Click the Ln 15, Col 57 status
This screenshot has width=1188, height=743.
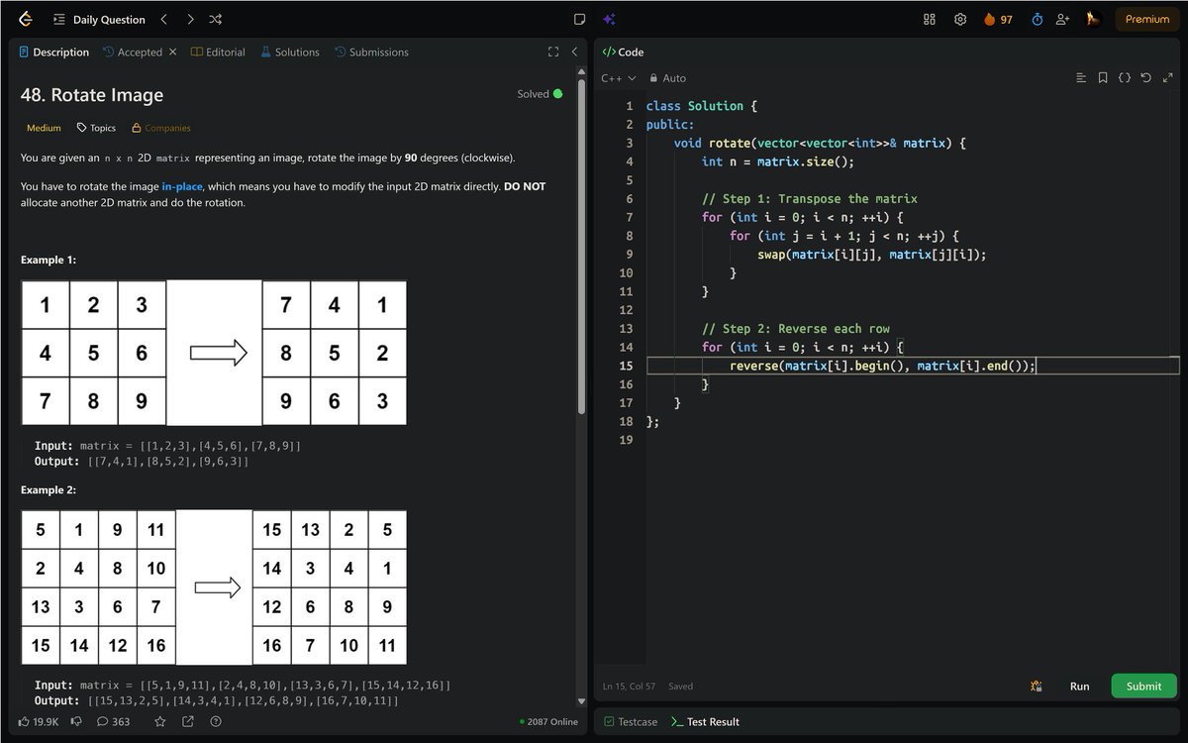pyautogui.click(x=629, y=686)
